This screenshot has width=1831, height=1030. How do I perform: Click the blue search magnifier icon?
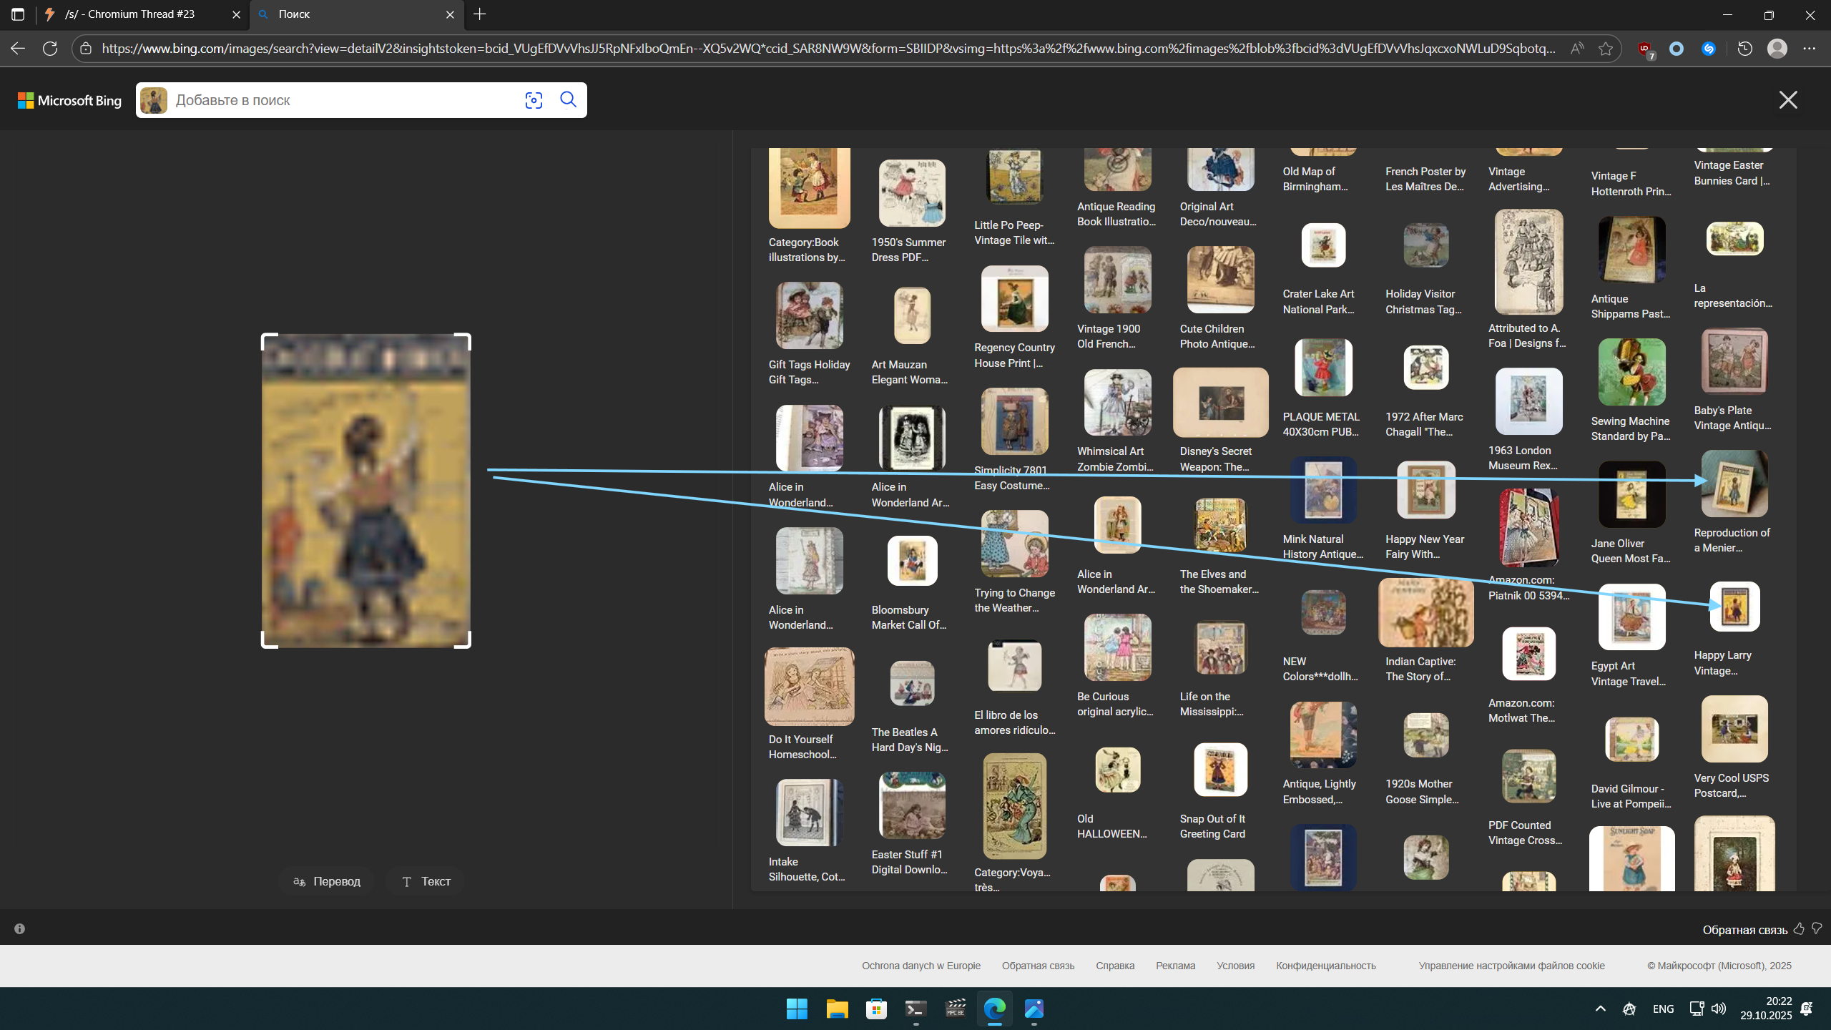(569, 99)
